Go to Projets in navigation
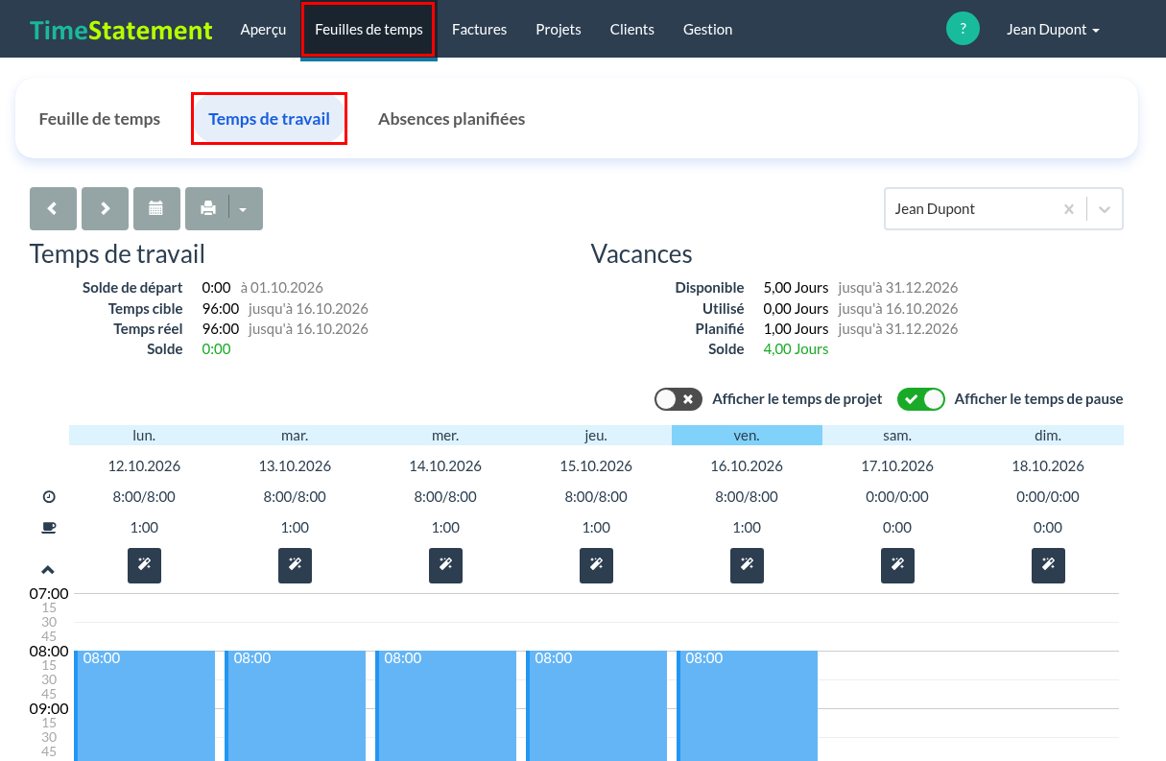1166x761 pixels. pyautogui.click(x=559, y=30)
